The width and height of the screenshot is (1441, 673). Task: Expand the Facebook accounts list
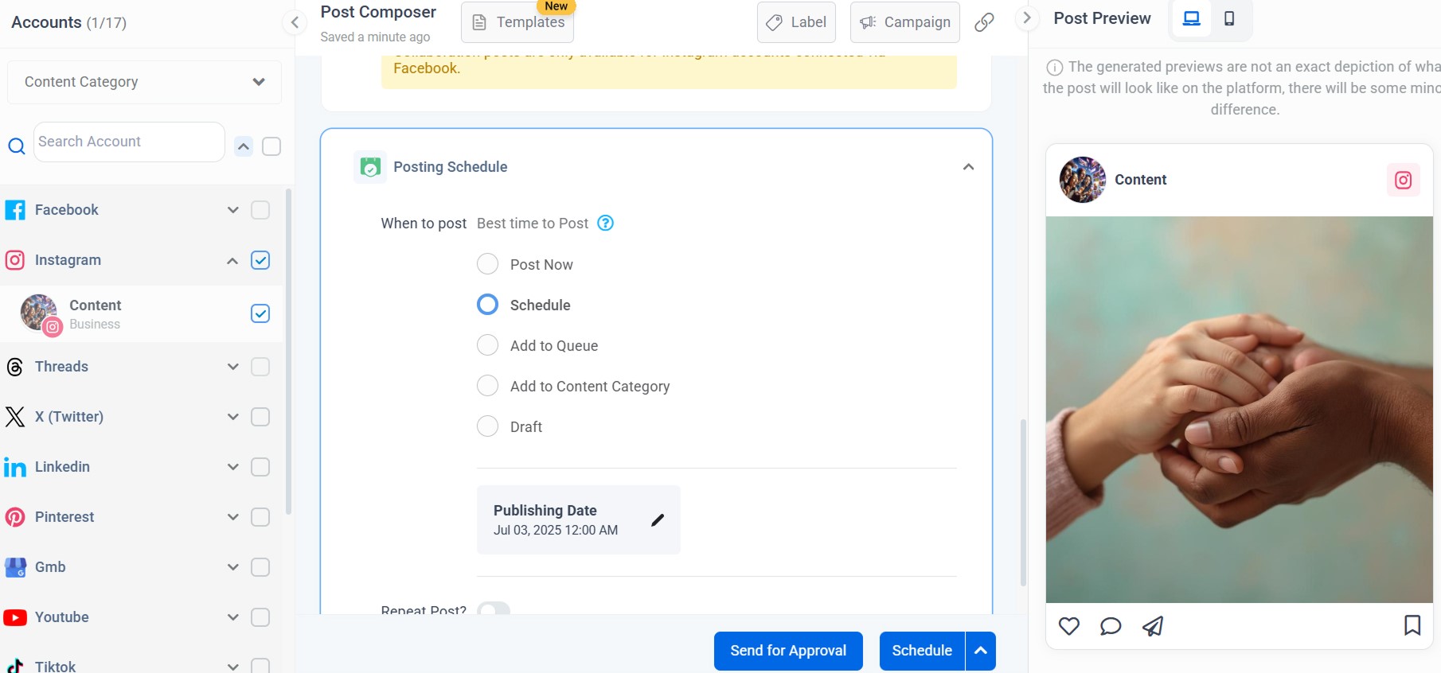[x=232, y=210]
